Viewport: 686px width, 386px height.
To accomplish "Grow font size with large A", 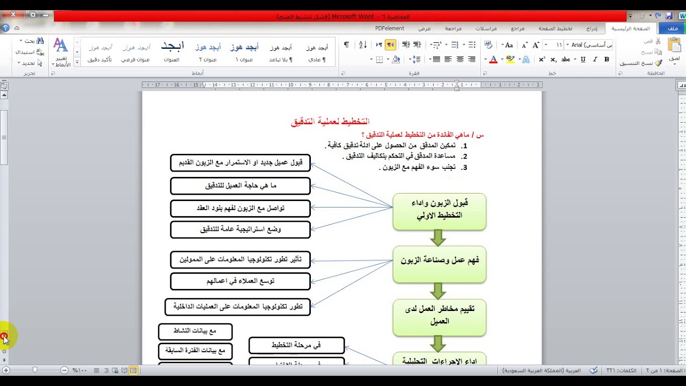I will pyautogui.click(x=536, y=45).
